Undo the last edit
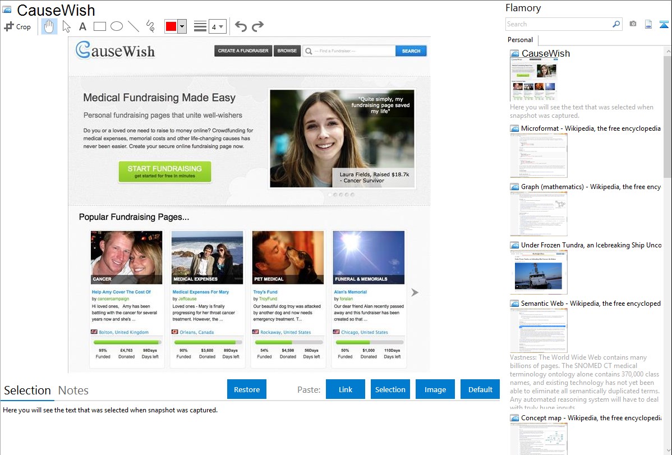The image size is (672, 455). point(241,26)
